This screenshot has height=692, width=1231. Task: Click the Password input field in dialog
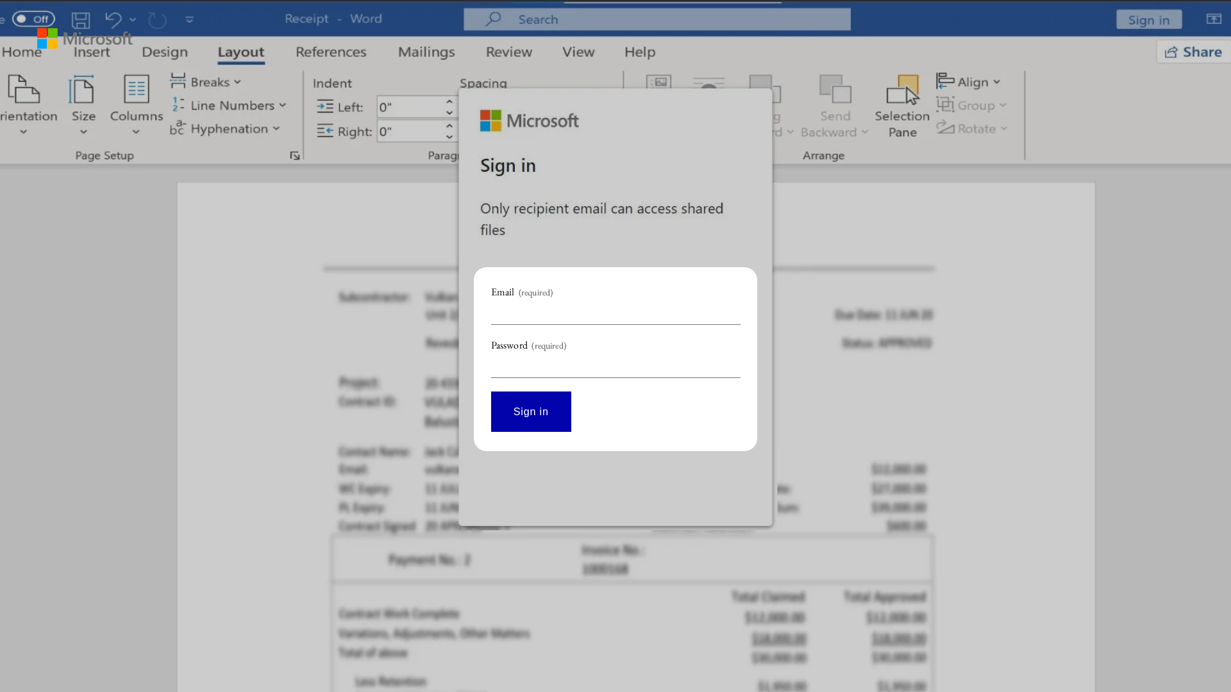point(615,367)
